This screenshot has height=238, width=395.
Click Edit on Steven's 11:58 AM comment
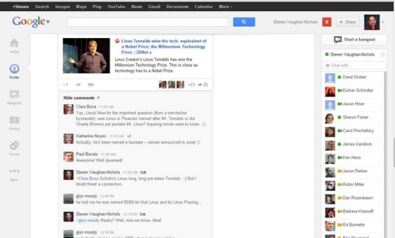pos(143,172)
